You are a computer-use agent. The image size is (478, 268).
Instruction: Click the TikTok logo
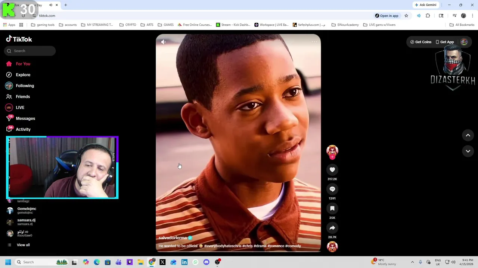(19, 39)
